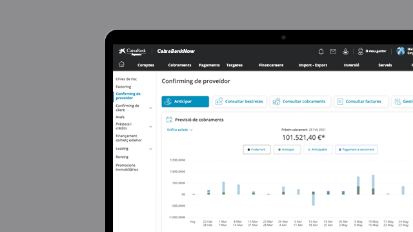The height and width of the screenshot is (232, 413).
Task: Expand Préstecs i crèdits chevron
Action: click(150, 126)
